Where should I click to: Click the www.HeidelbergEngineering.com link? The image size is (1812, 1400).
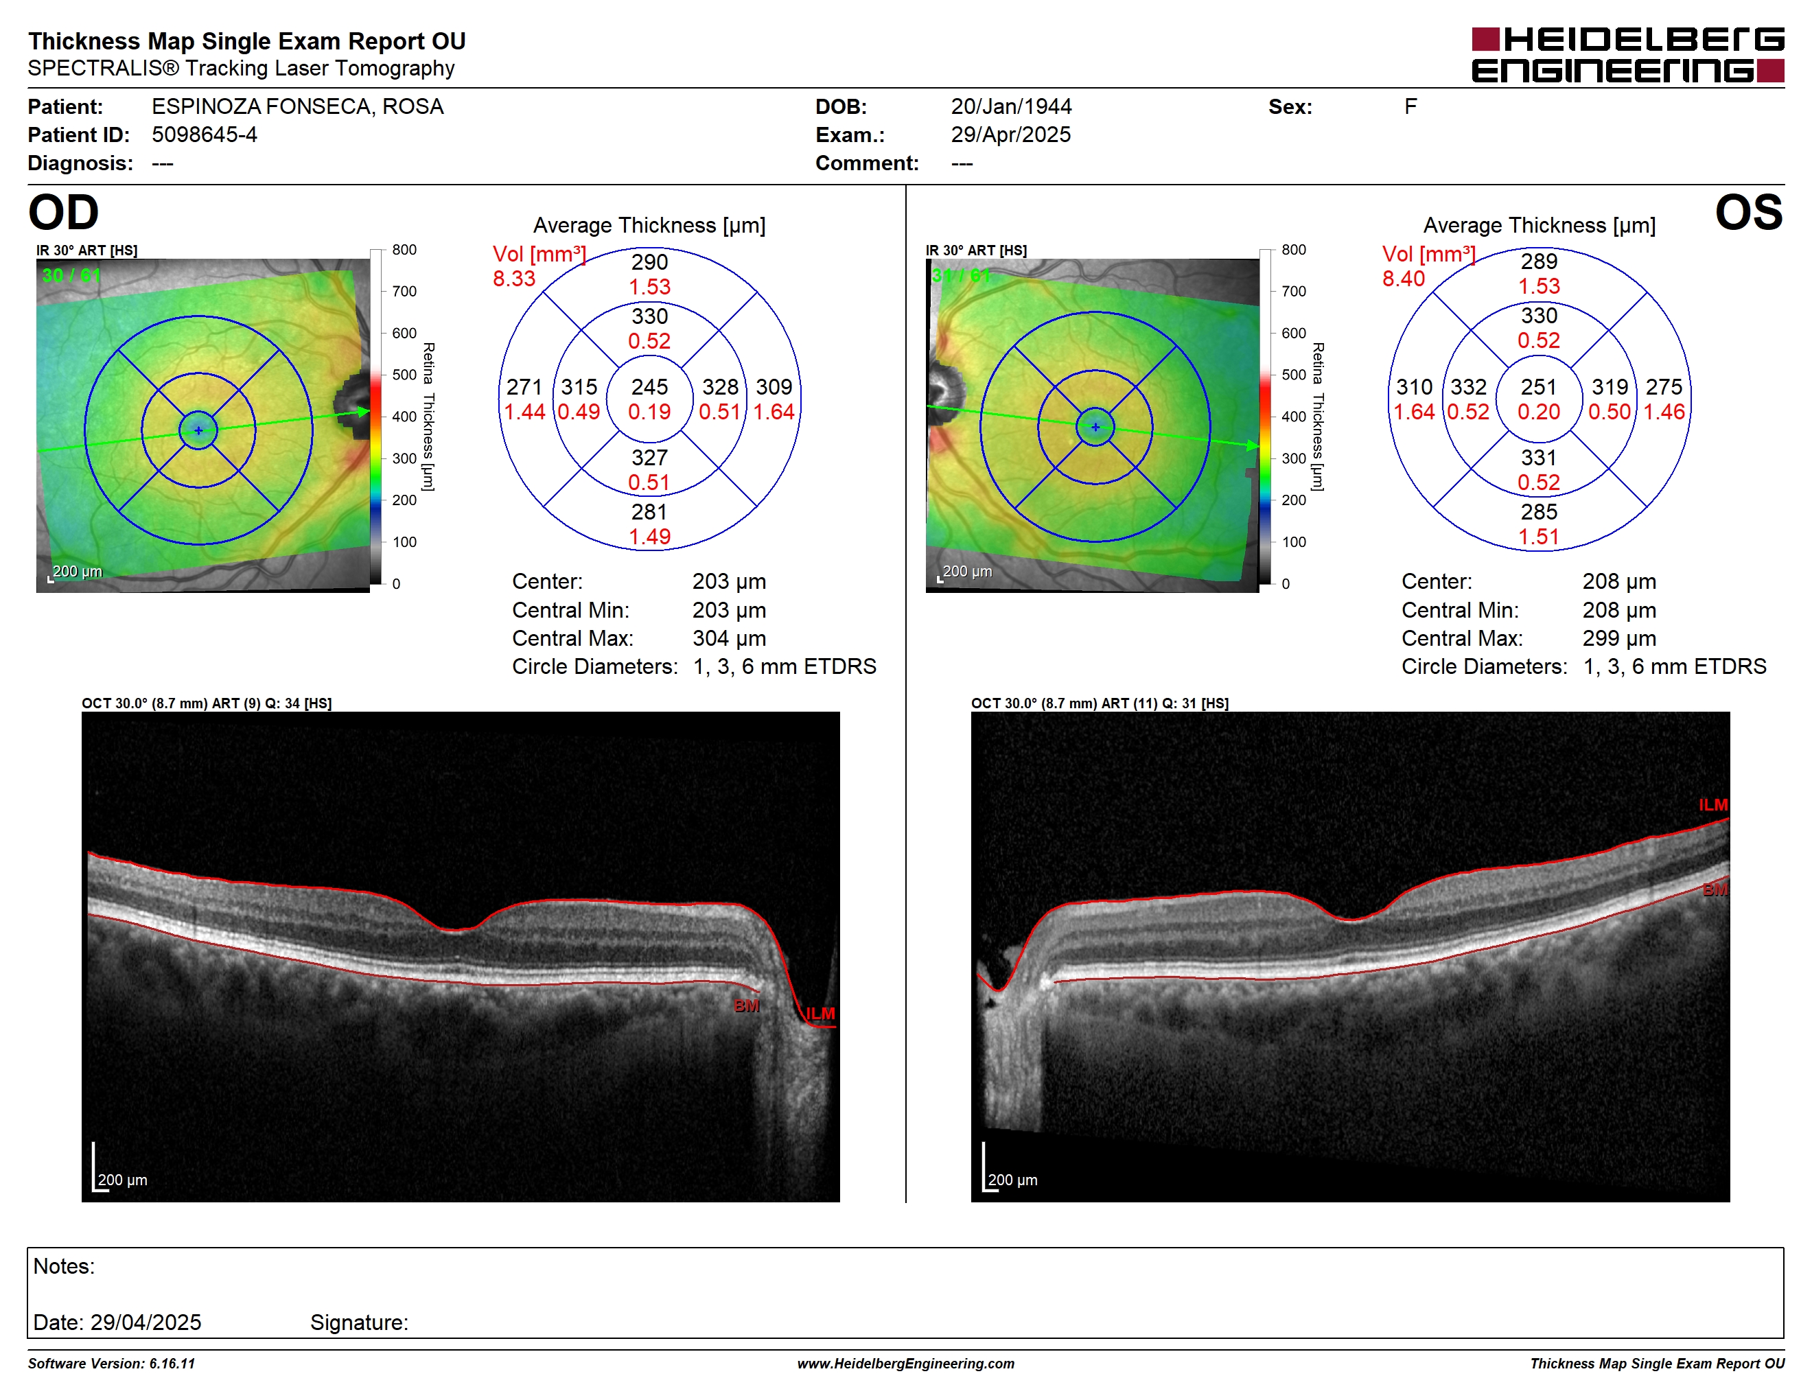905,1364
